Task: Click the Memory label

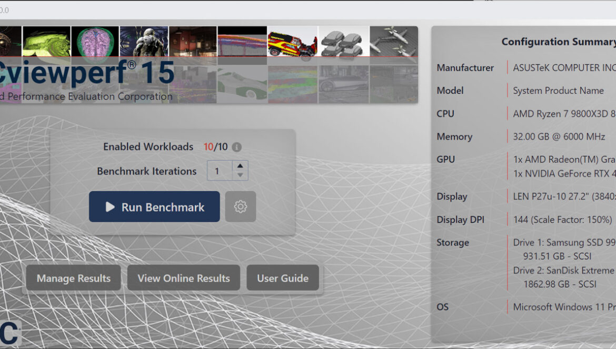Action: (x=454, y=137)
